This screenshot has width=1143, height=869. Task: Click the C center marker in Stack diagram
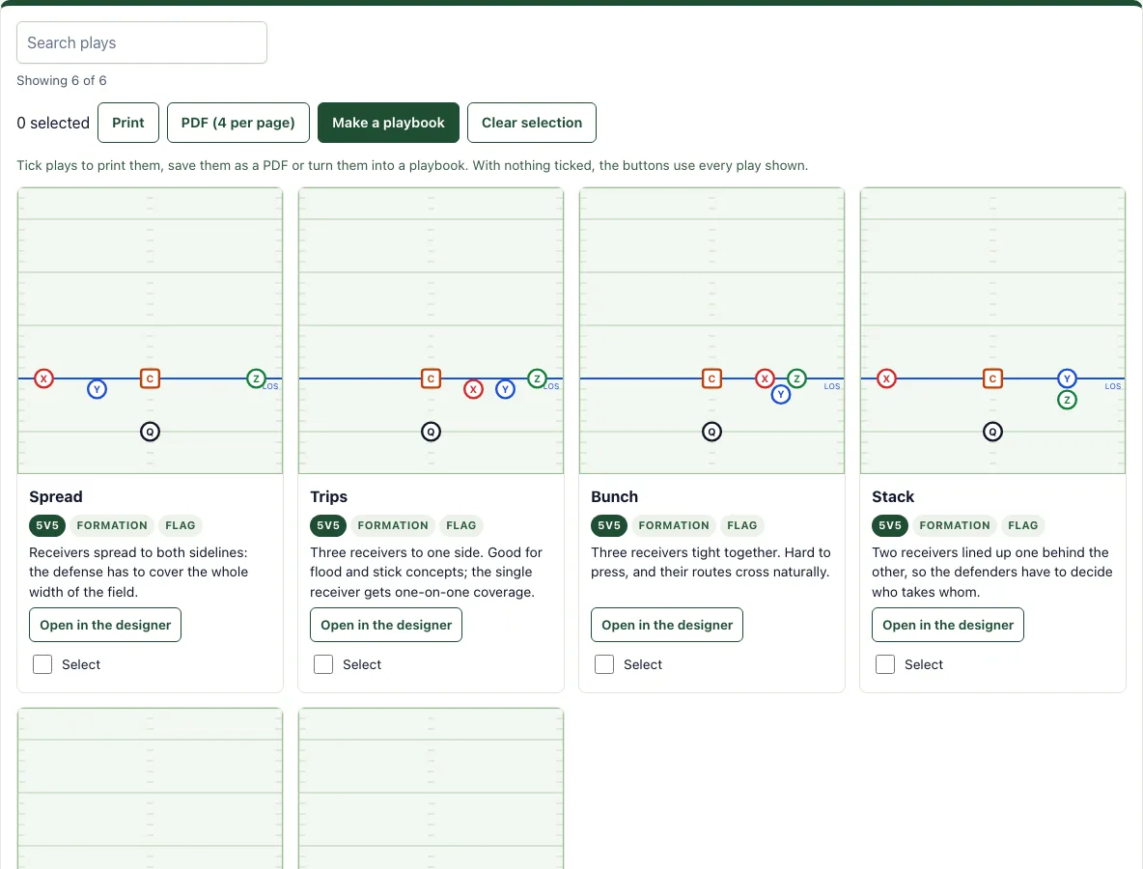[x=992, y=378]
